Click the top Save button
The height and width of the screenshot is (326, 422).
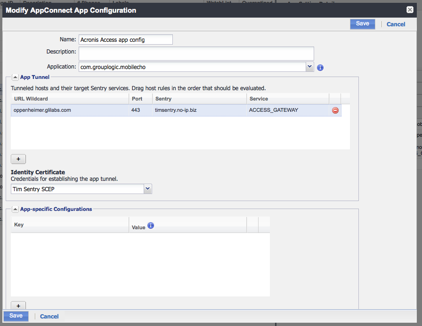(x=362, y=24)
